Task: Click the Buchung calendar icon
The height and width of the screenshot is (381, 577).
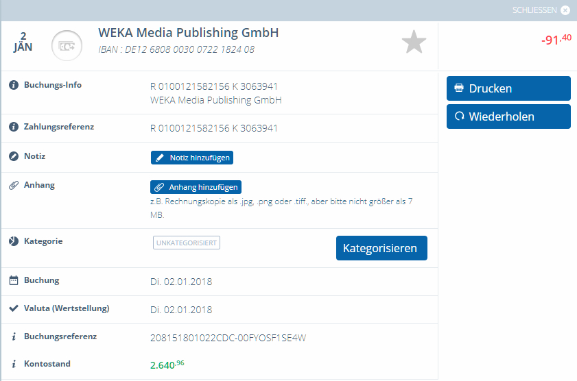Action: click(14, 280)
